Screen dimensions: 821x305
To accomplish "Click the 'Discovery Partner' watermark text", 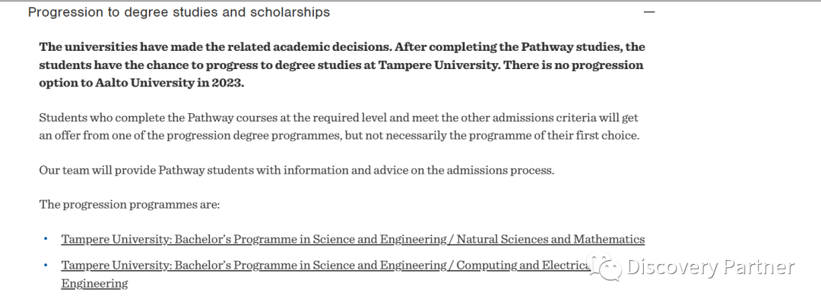I will pos(711,267).
